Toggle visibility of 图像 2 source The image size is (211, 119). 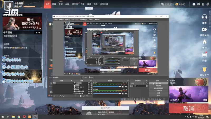click(x=89, y=85)
